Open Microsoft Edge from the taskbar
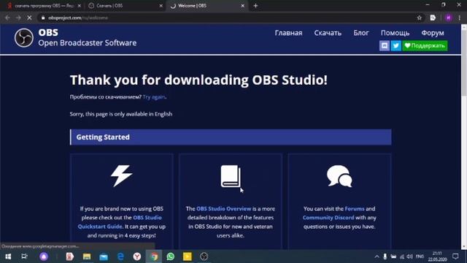This screenshot has height=263, width=467. tap(120, 256)
